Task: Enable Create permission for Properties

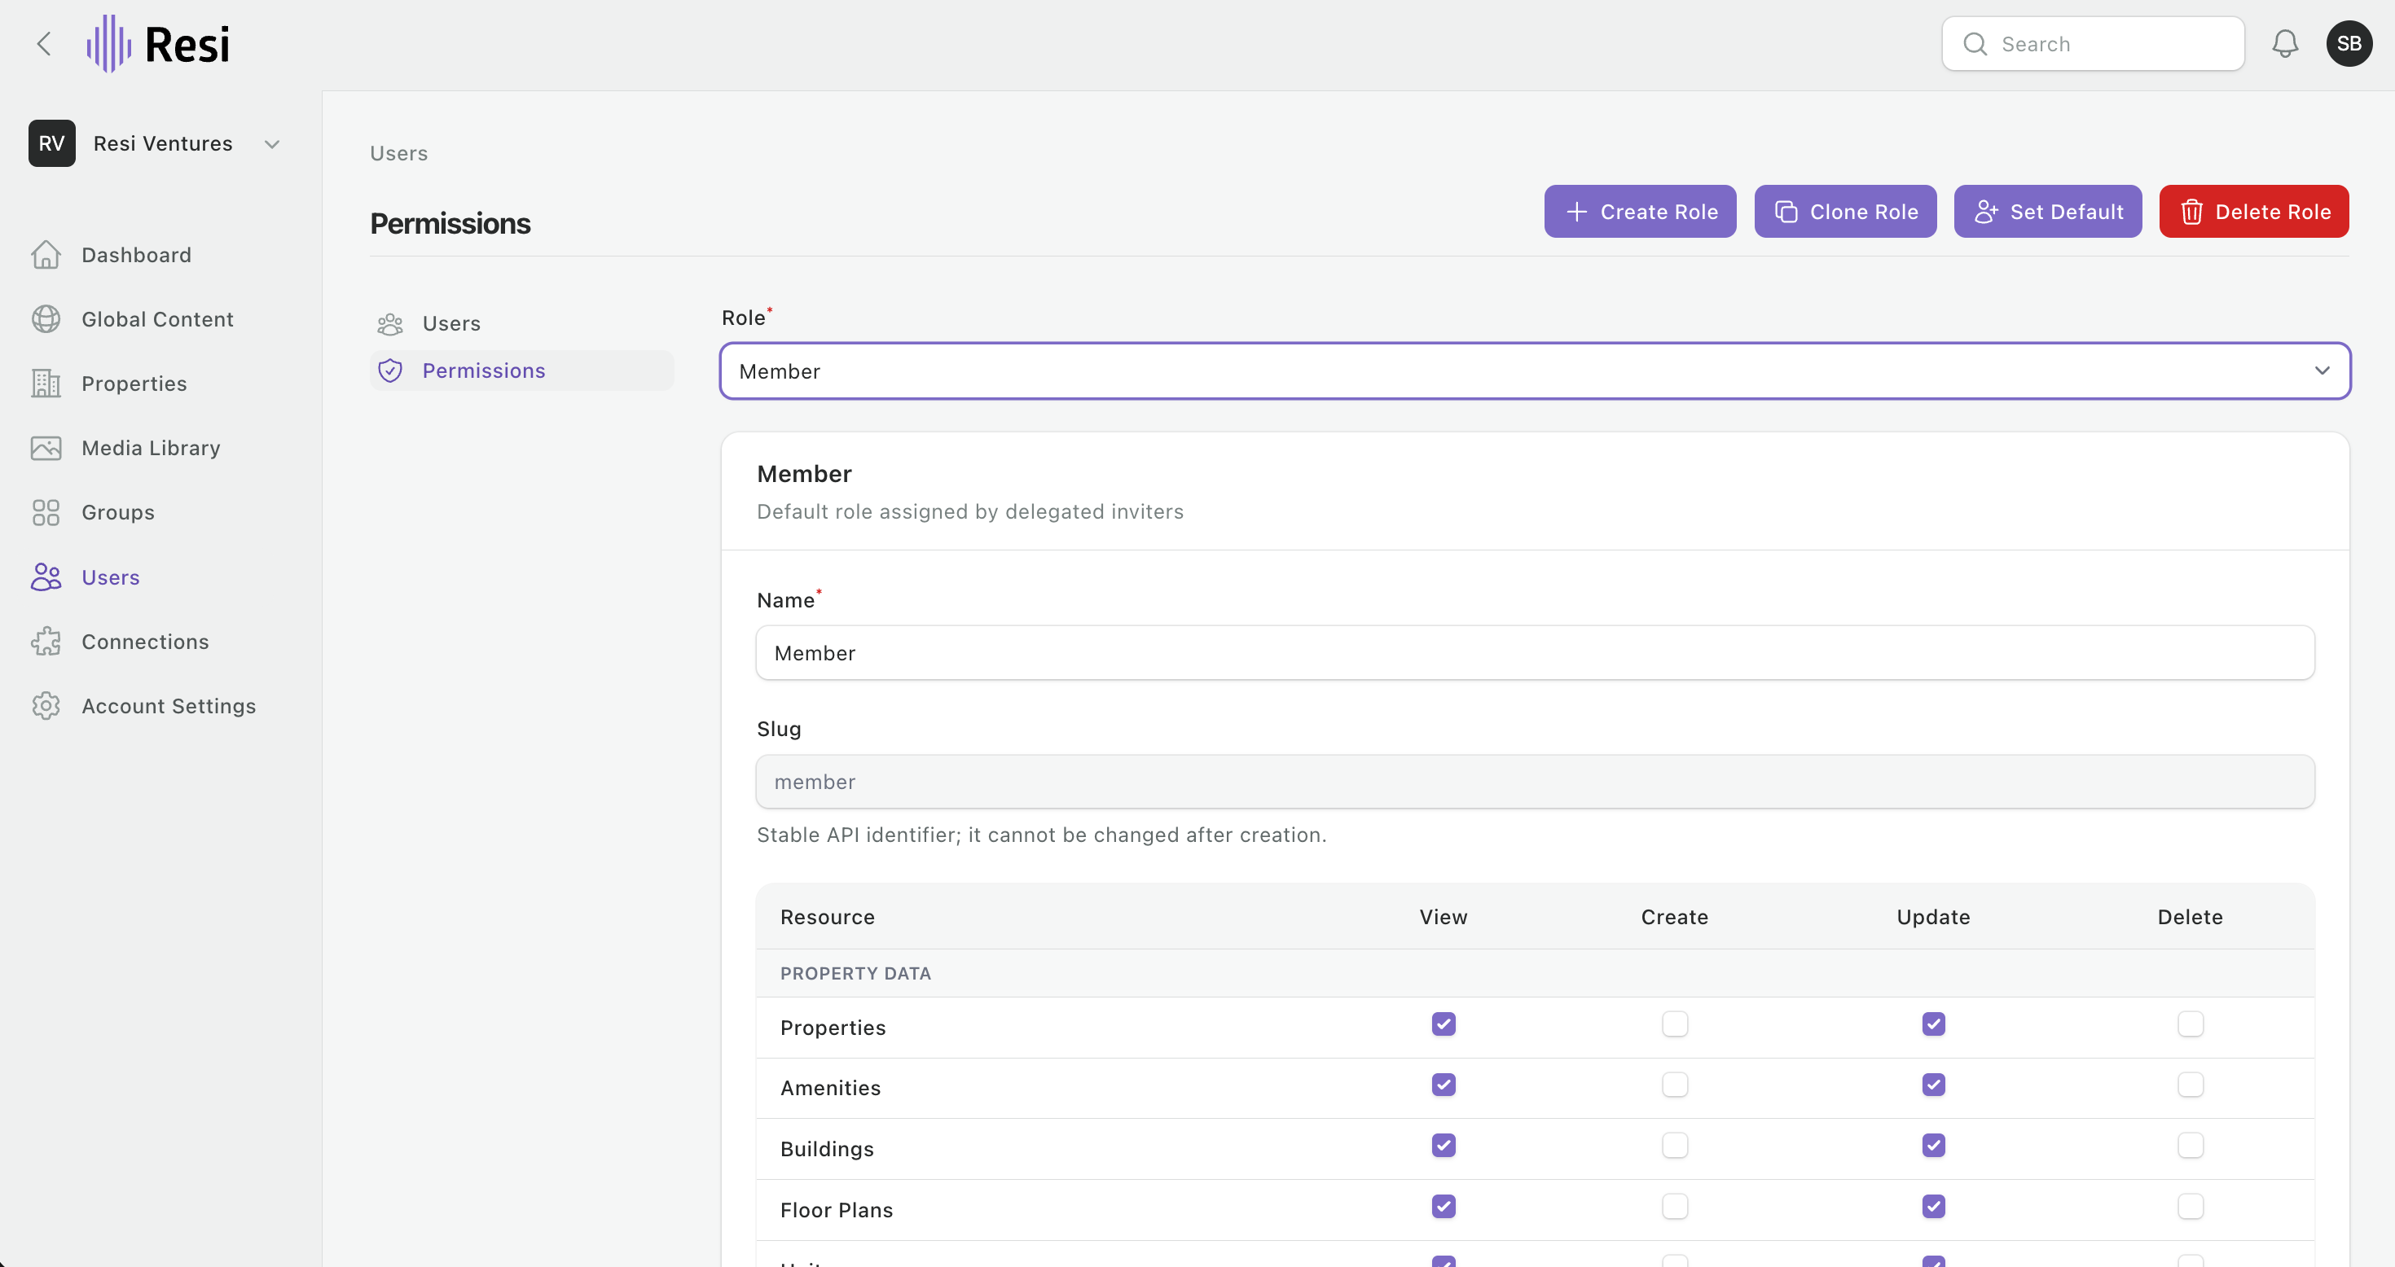Action: [1674, 1024]
